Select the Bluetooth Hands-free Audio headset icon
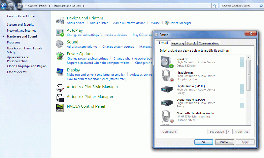 (x=167, y=116)
